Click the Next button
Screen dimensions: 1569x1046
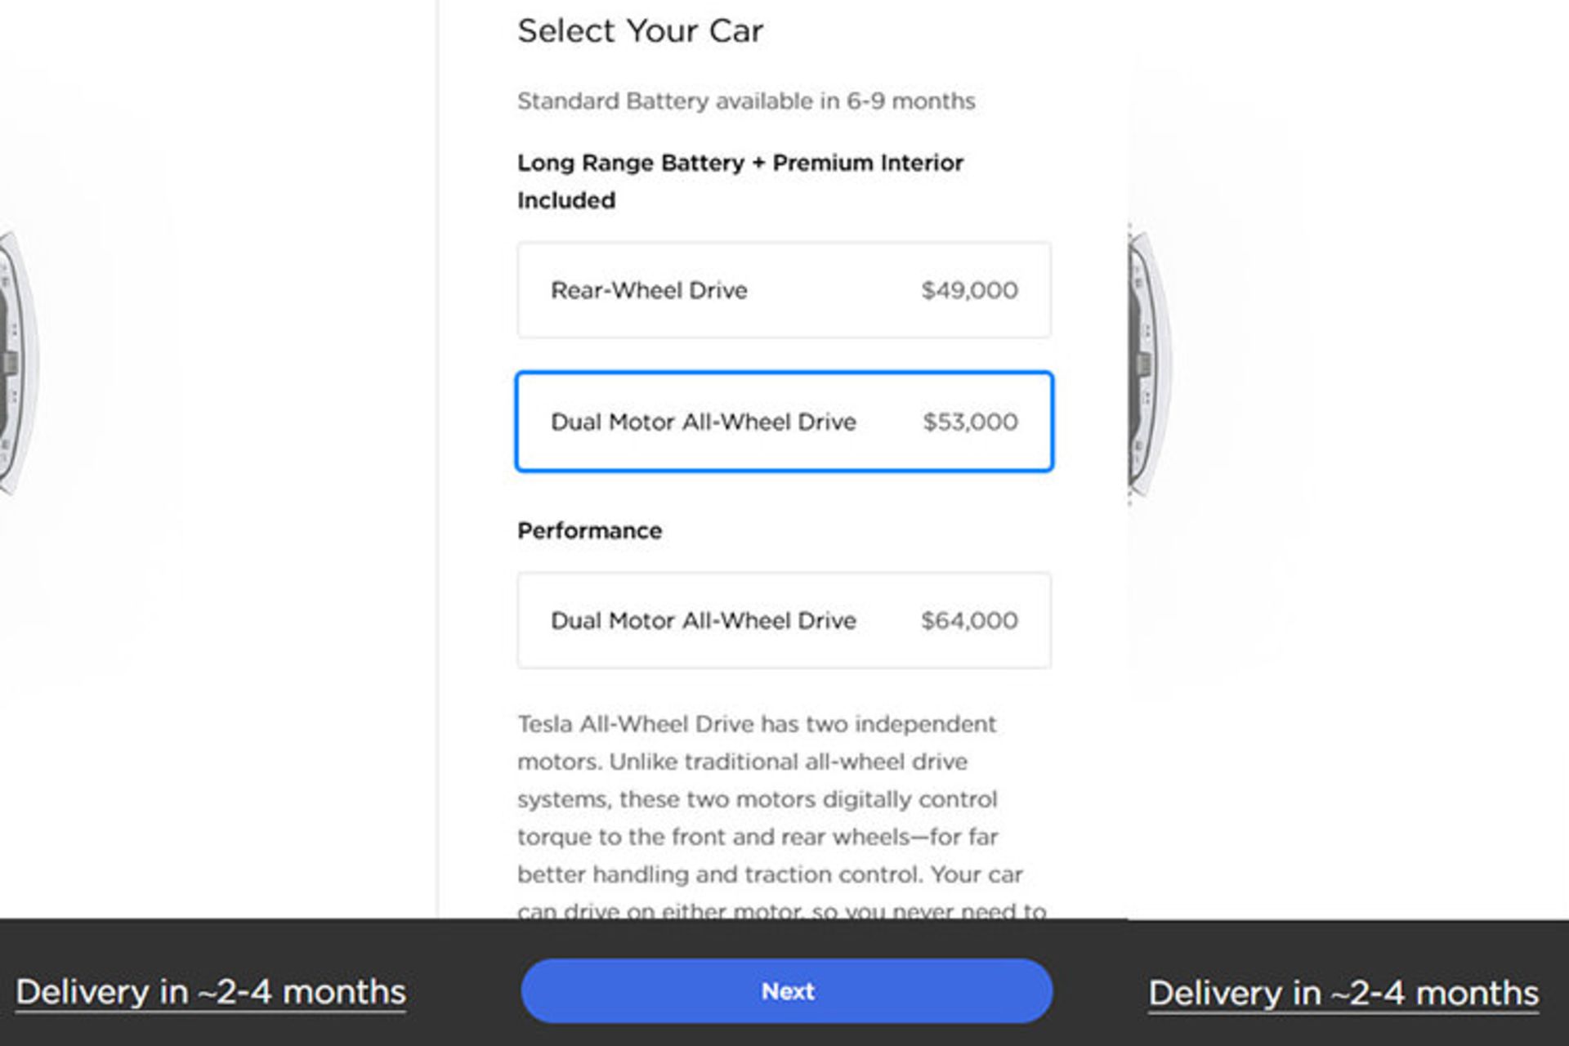tap(784, 990)
